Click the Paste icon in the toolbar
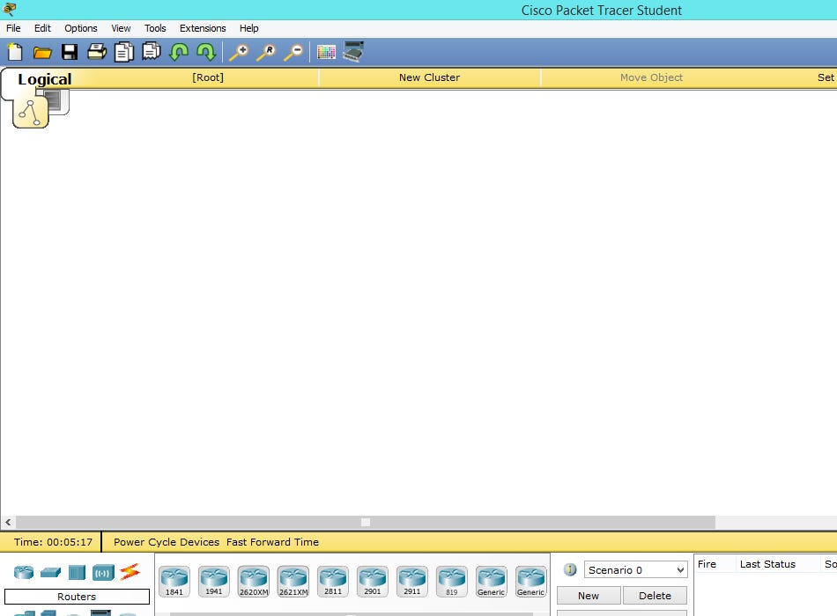Image resolution: width=837 pixels, height=616 pixels. pos(152,52)
